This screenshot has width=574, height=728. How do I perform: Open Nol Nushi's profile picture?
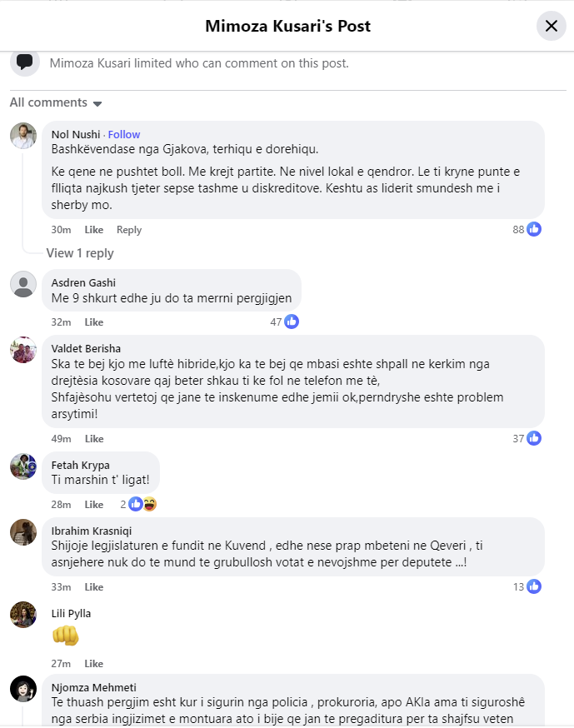pyautogui.click(x=23, y=136)
